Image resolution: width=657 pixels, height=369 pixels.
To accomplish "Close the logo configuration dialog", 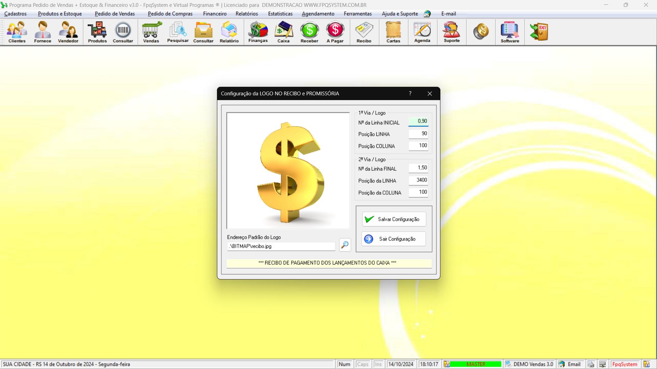I will 430,93.
